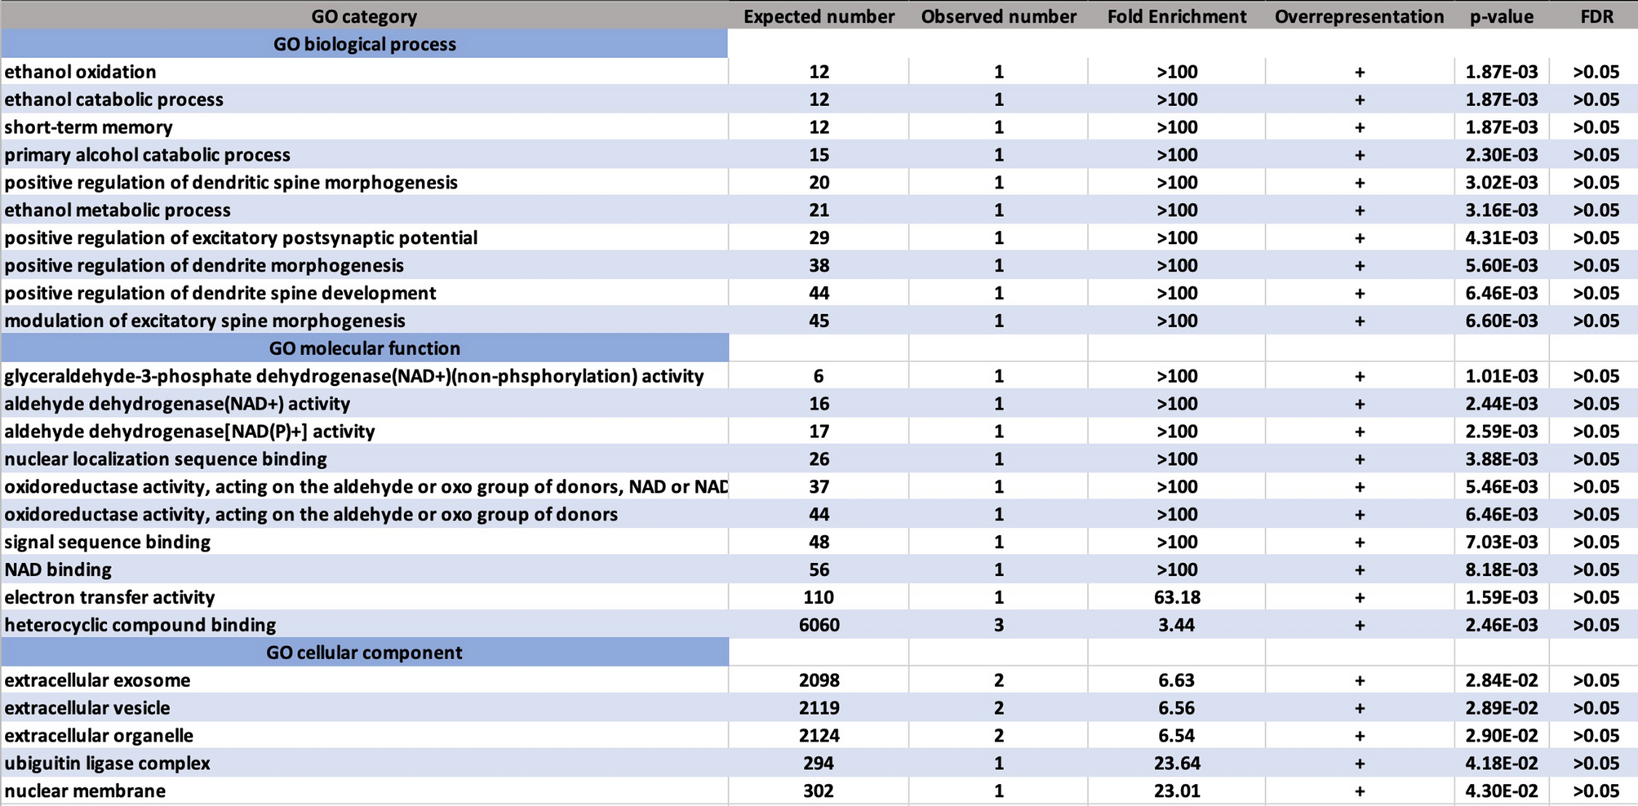Click expected number 6060 cell
Viewport: 1638px width, 806px height.
pos(819,625)
